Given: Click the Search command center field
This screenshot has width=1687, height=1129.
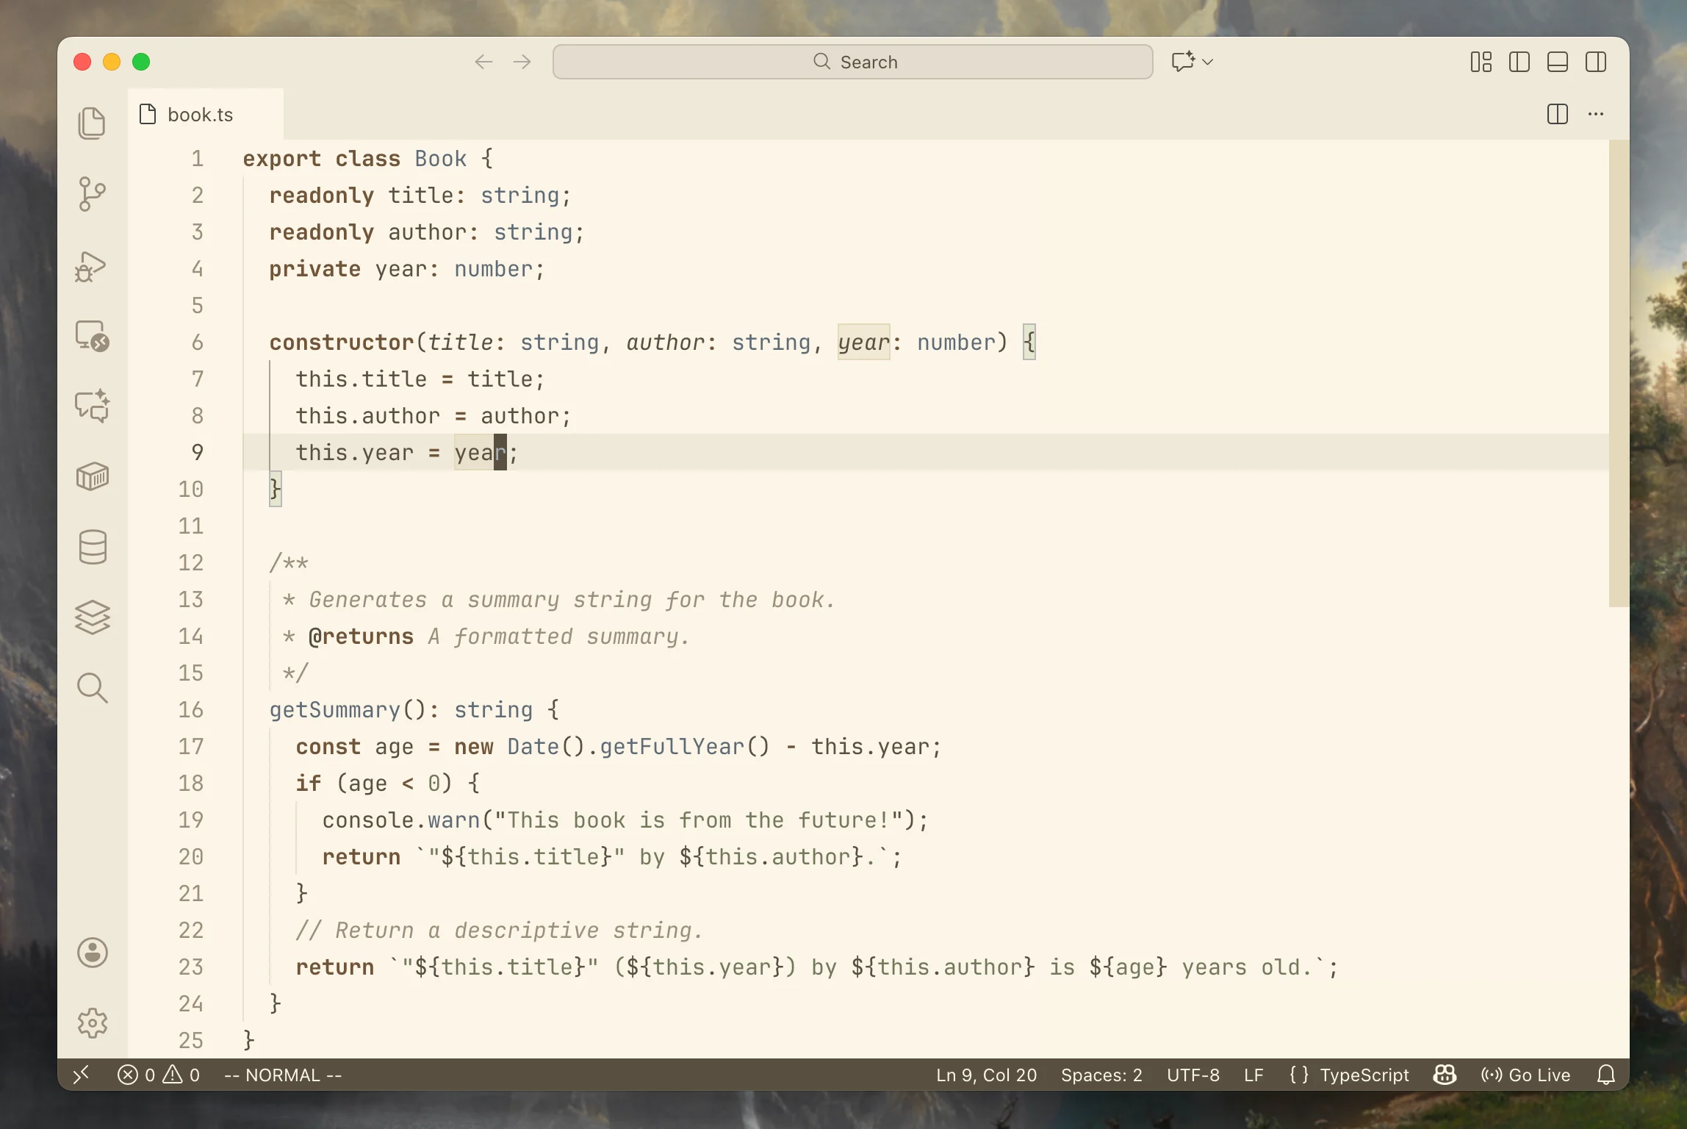Looking at the screenshot, I should [x=852, y=62].
